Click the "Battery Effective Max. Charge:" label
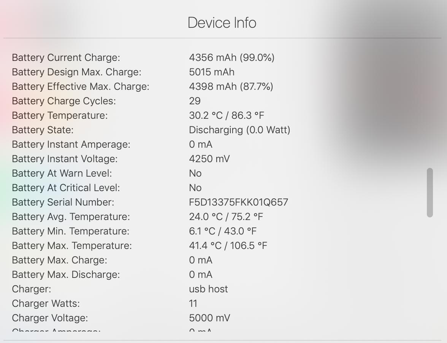 coord(81,86)
